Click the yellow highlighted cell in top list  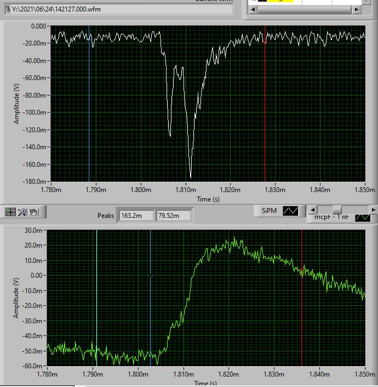coord(280,1)
